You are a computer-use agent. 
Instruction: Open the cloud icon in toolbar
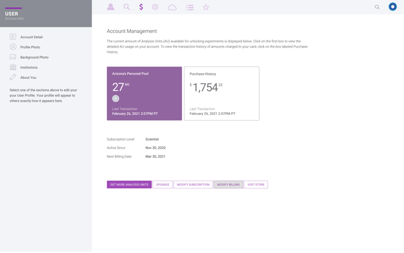pos(172,7)
